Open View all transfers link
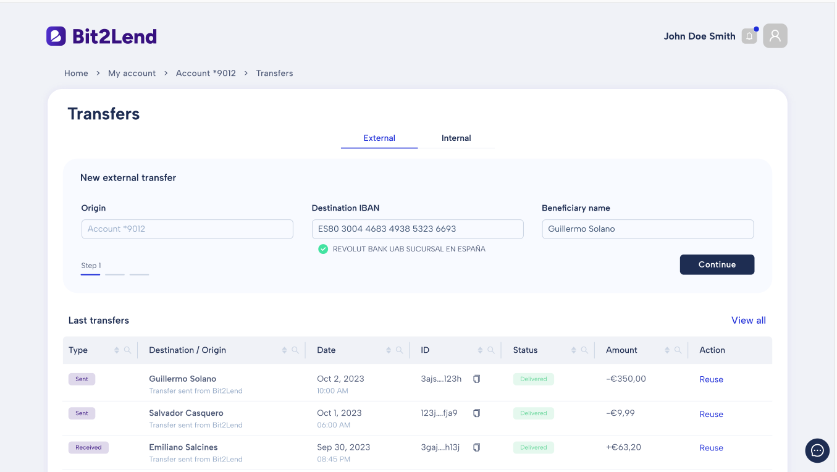Screen dimensions: 837x472 [749, 320]
